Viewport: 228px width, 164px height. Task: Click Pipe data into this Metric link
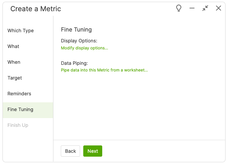(104, 70)
